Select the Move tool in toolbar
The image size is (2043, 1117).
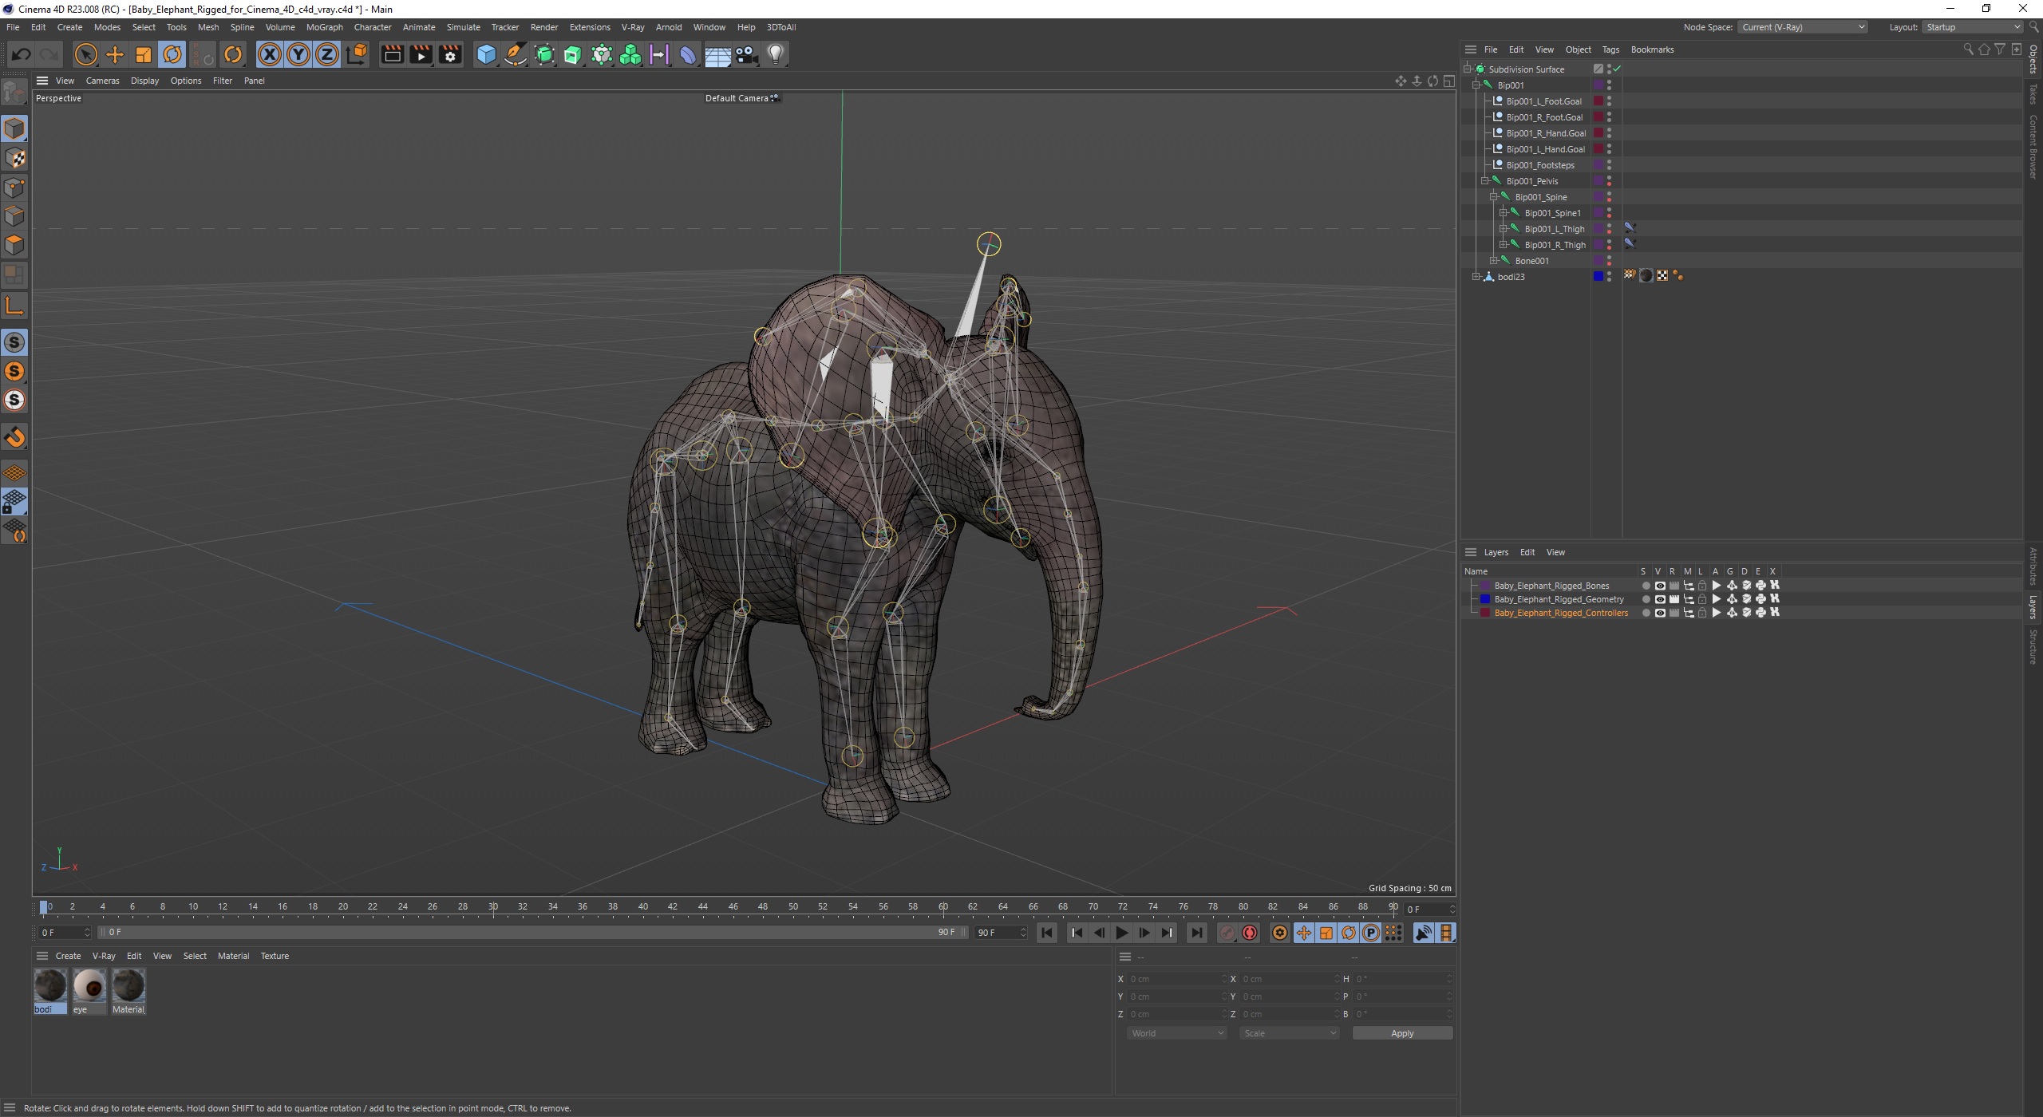pyautogui.click(x=116, y=53)
